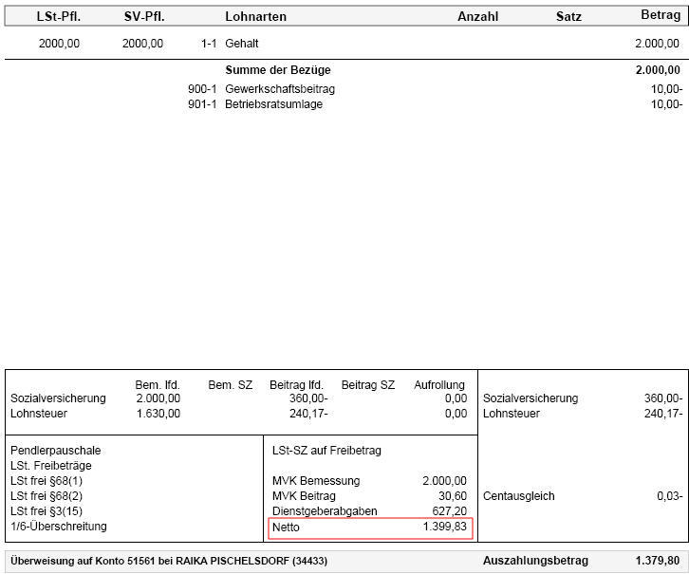Click the highlighted Netto amount 1.399,83
Viewport: 689px width, 574px height.
(444, 527)
